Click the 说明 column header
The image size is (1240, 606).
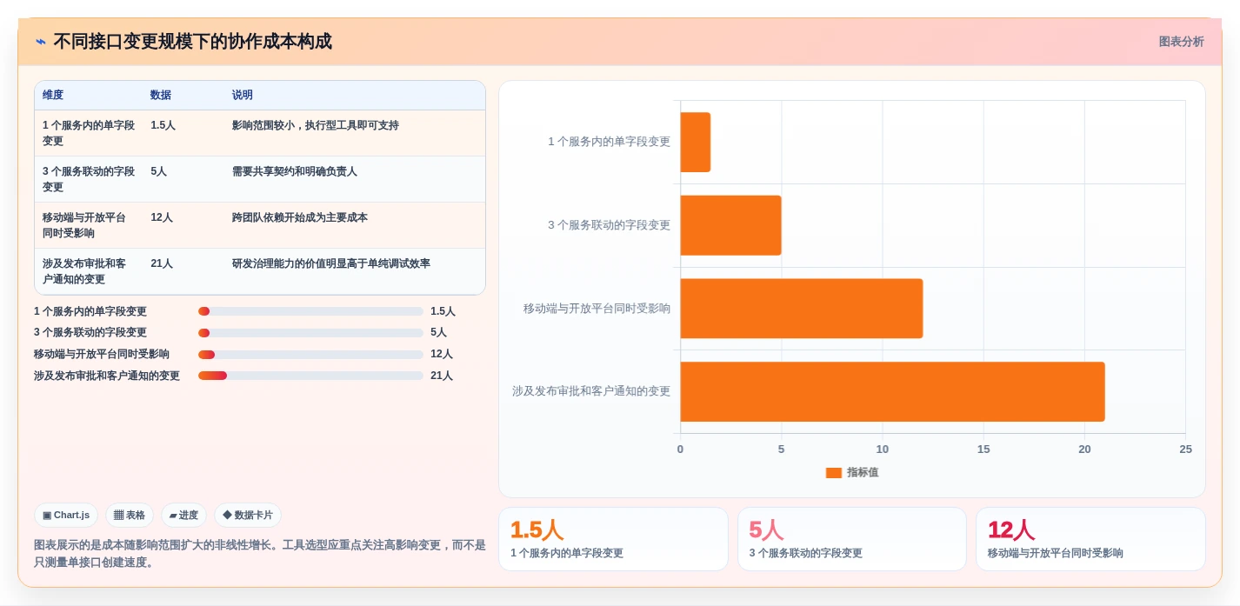(243, 95)
